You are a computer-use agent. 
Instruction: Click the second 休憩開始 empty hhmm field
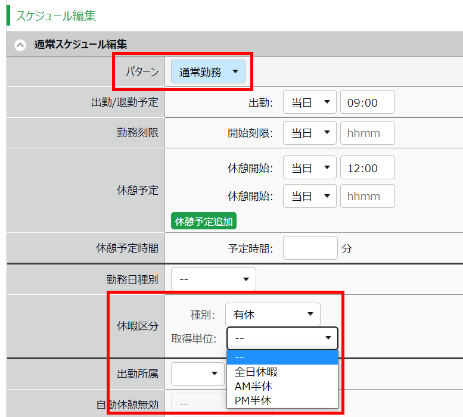367,196
